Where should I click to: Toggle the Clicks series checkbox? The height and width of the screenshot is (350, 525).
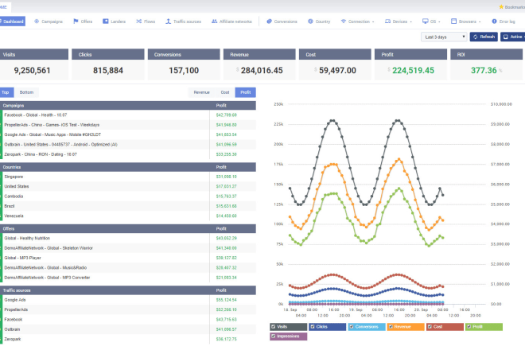pyautogui.click(x=313, y=327)
